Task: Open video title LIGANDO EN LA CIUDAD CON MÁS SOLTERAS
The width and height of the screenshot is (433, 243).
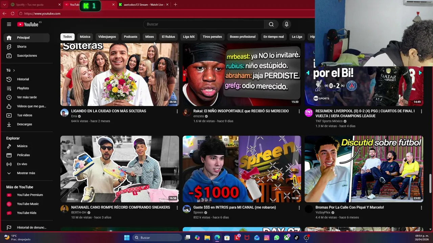Action: [x=109, y=111]
